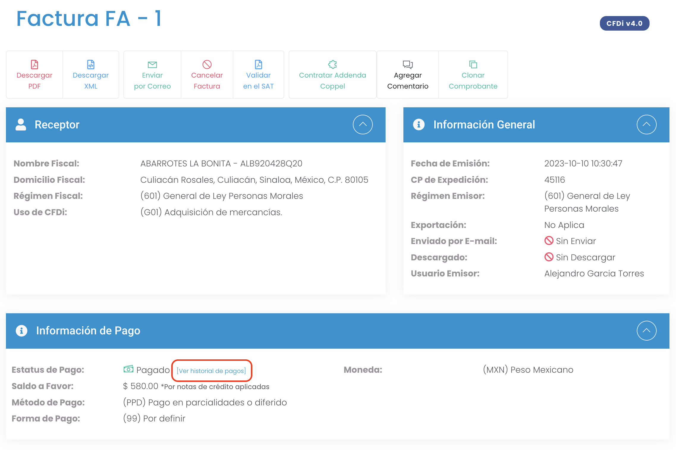Click the Sin Enviar status indicator

coord(570,241)
